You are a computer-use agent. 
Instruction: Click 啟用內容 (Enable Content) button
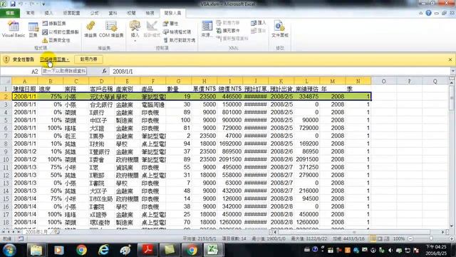pyautogui.click(x=88, y=59)
